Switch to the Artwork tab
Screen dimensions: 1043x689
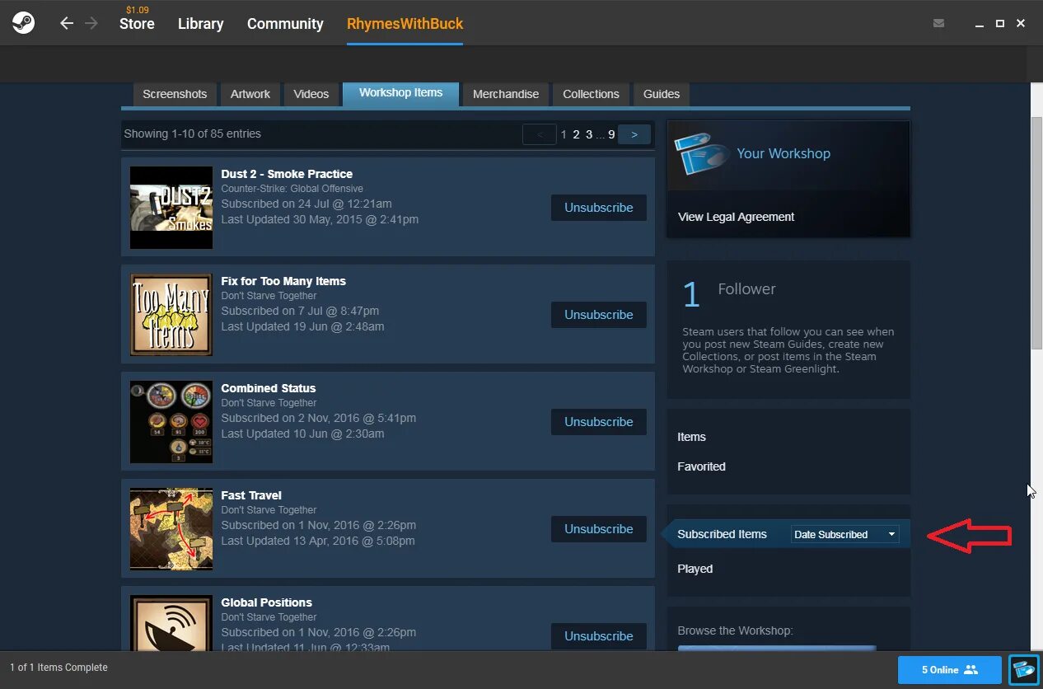click(250, 94)
